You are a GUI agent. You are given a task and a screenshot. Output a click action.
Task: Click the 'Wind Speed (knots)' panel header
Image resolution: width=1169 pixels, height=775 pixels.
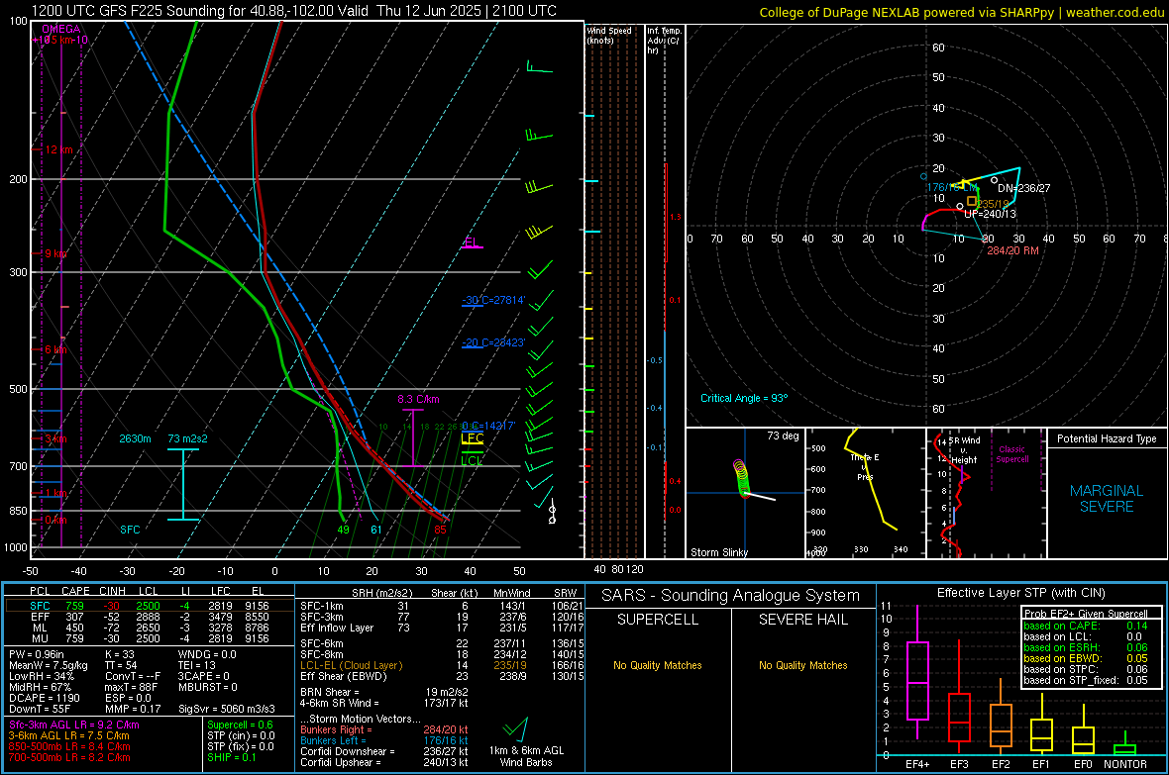tap(609, 35)
